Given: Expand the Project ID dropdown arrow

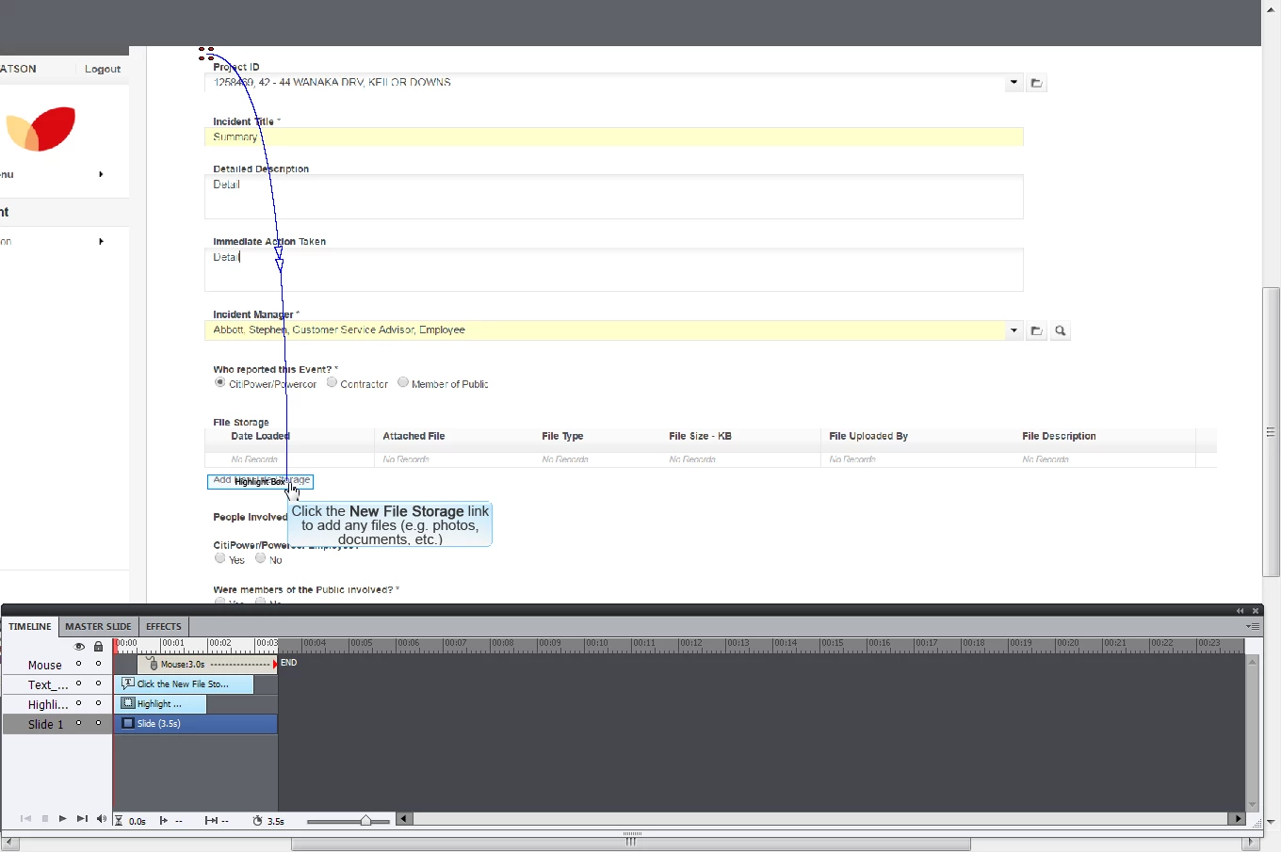Looking at the screenshot, I should (1013, 82).
